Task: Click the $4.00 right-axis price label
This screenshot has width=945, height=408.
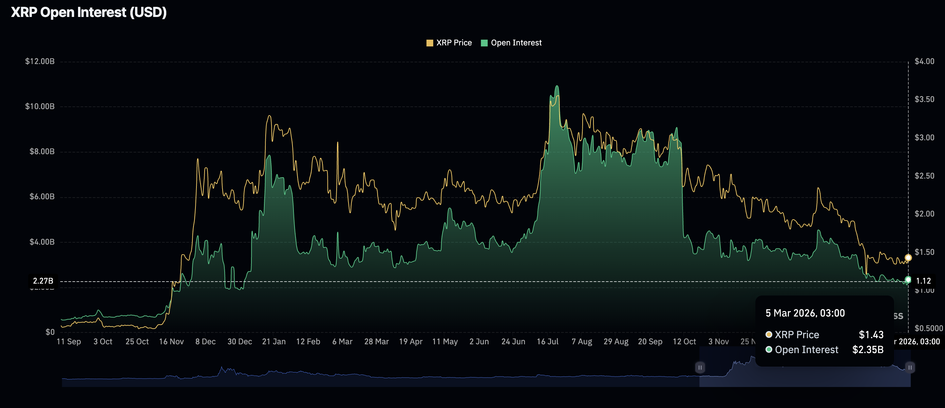Action: [924, 61]
